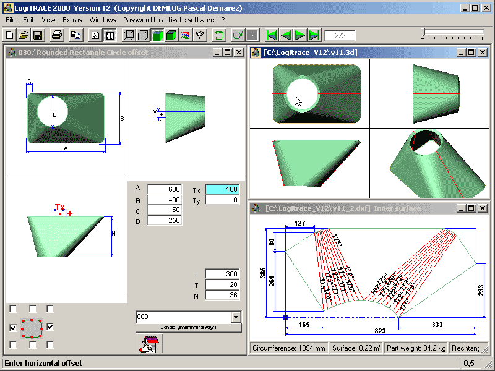Click the Ty offset field showing 0
This screenshot has height=371, width=495.
coord(222,200)
